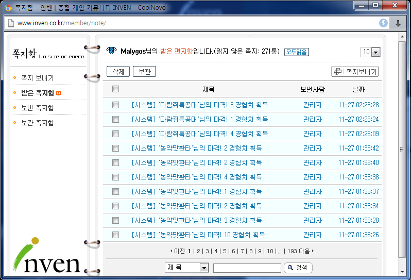The width and height of the screenshot is (411, 280).
Task: Click the search keyword text field
Action: 247,268
